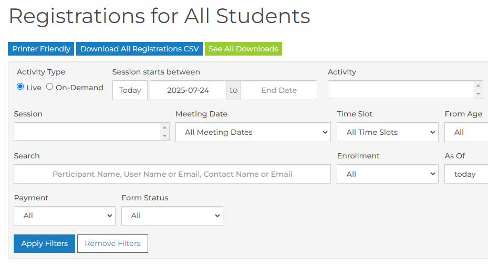Select the On-Demand radio button
The image size is (488, 268).
click(50, 87)
